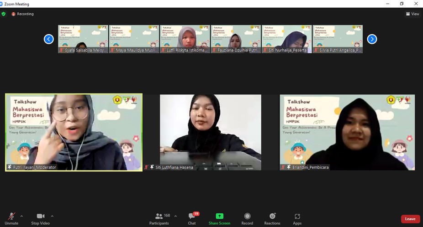
Task: Click the green Share Screen icon
Action: pos(219,216)
